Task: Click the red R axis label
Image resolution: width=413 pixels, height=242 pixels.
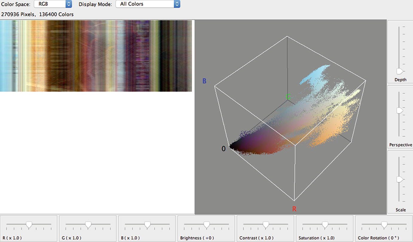Action: [x=294, y=209]
